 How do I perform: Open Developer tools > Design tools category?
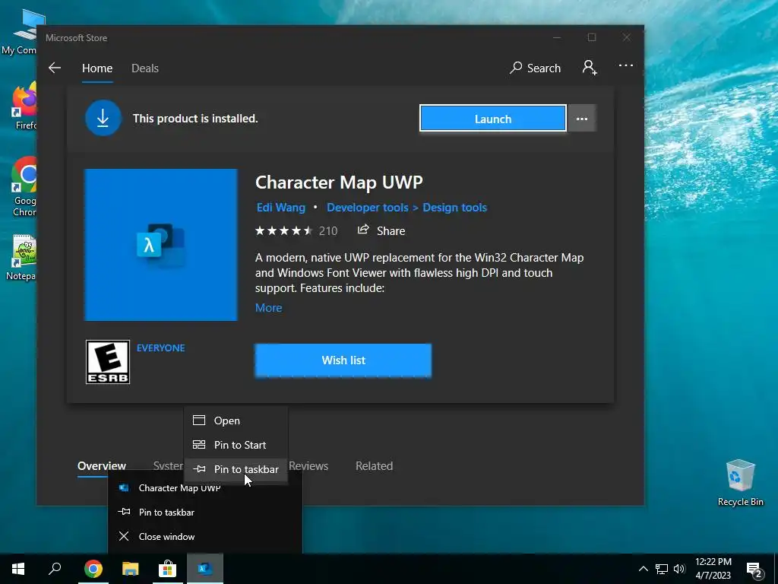tap(407, 208)
